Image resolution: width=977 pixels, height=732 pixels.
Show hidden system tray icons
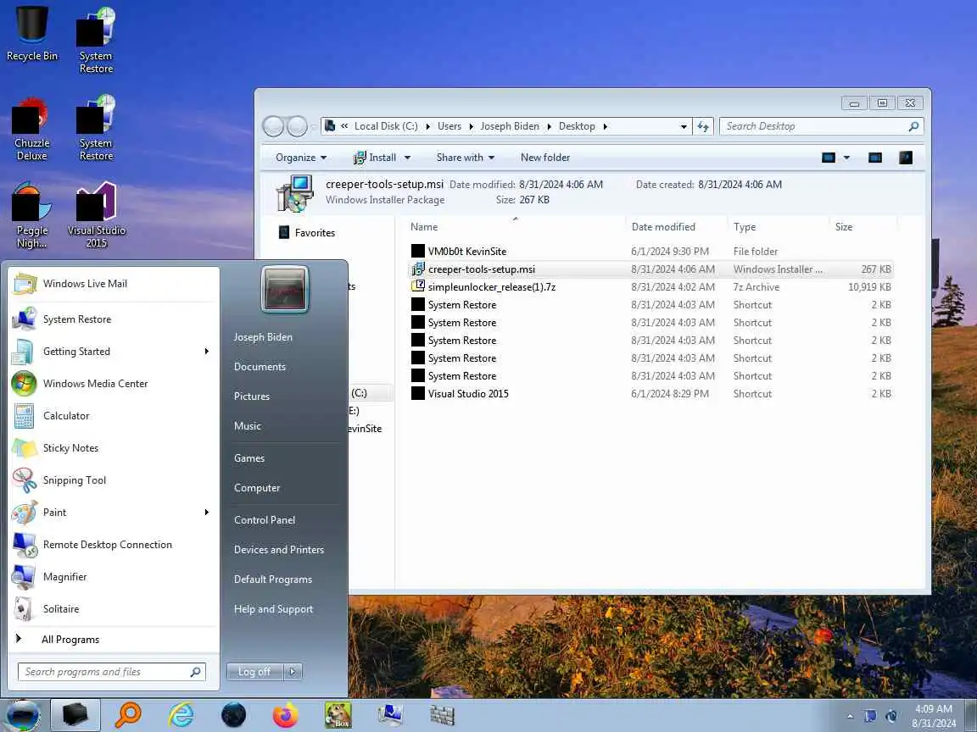(x=850, y=717)
